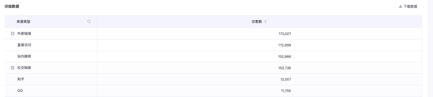
Task: Toggle the sort arrows next to 访客数
Action: click(x=265, y=22)
